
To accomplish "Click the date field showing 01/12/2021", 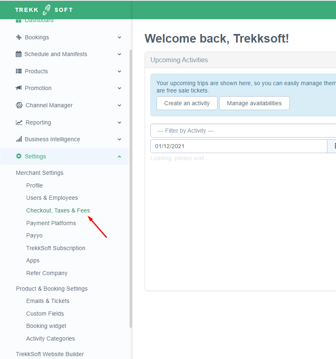I will (238, 146).
